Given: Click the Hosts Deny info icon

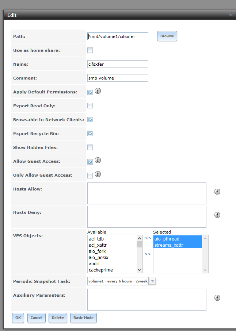Looking at the screenshot, I should (x=217, y=215).
